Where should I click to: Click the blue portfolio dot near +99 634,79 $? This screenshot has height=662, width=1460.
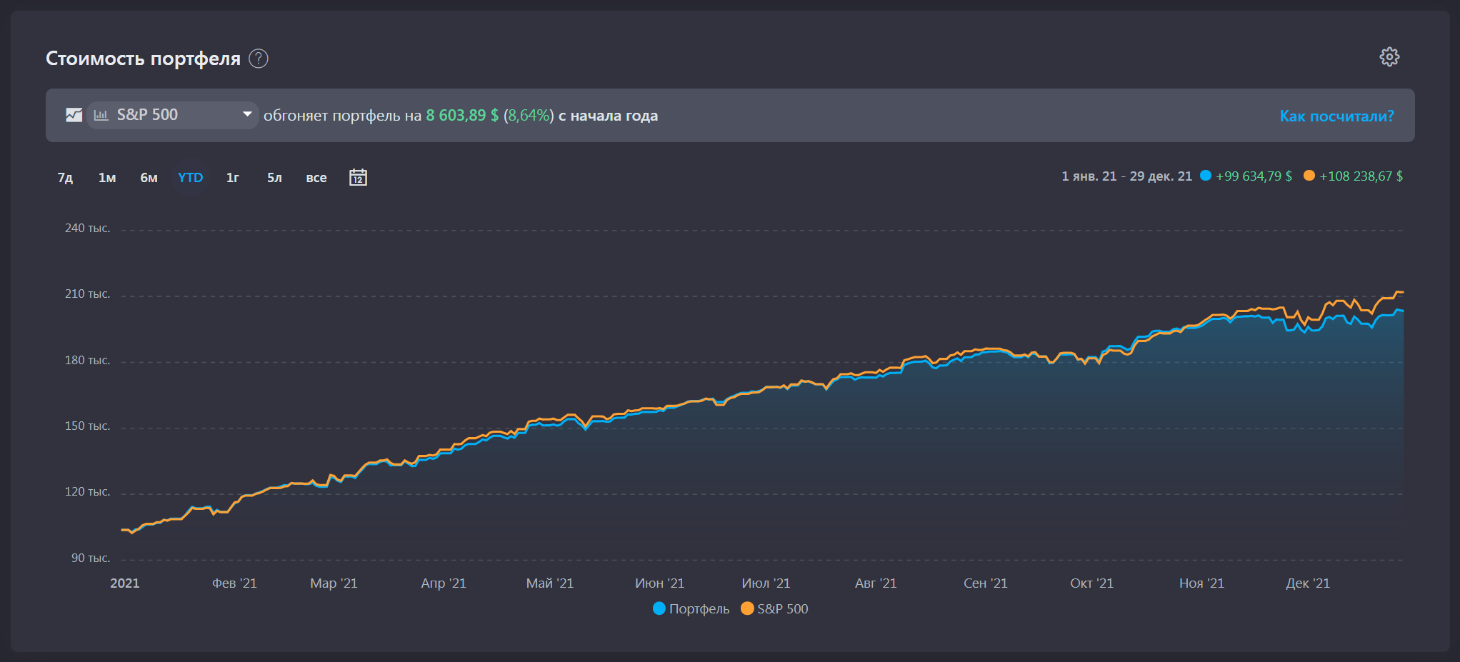(1206, 176)
